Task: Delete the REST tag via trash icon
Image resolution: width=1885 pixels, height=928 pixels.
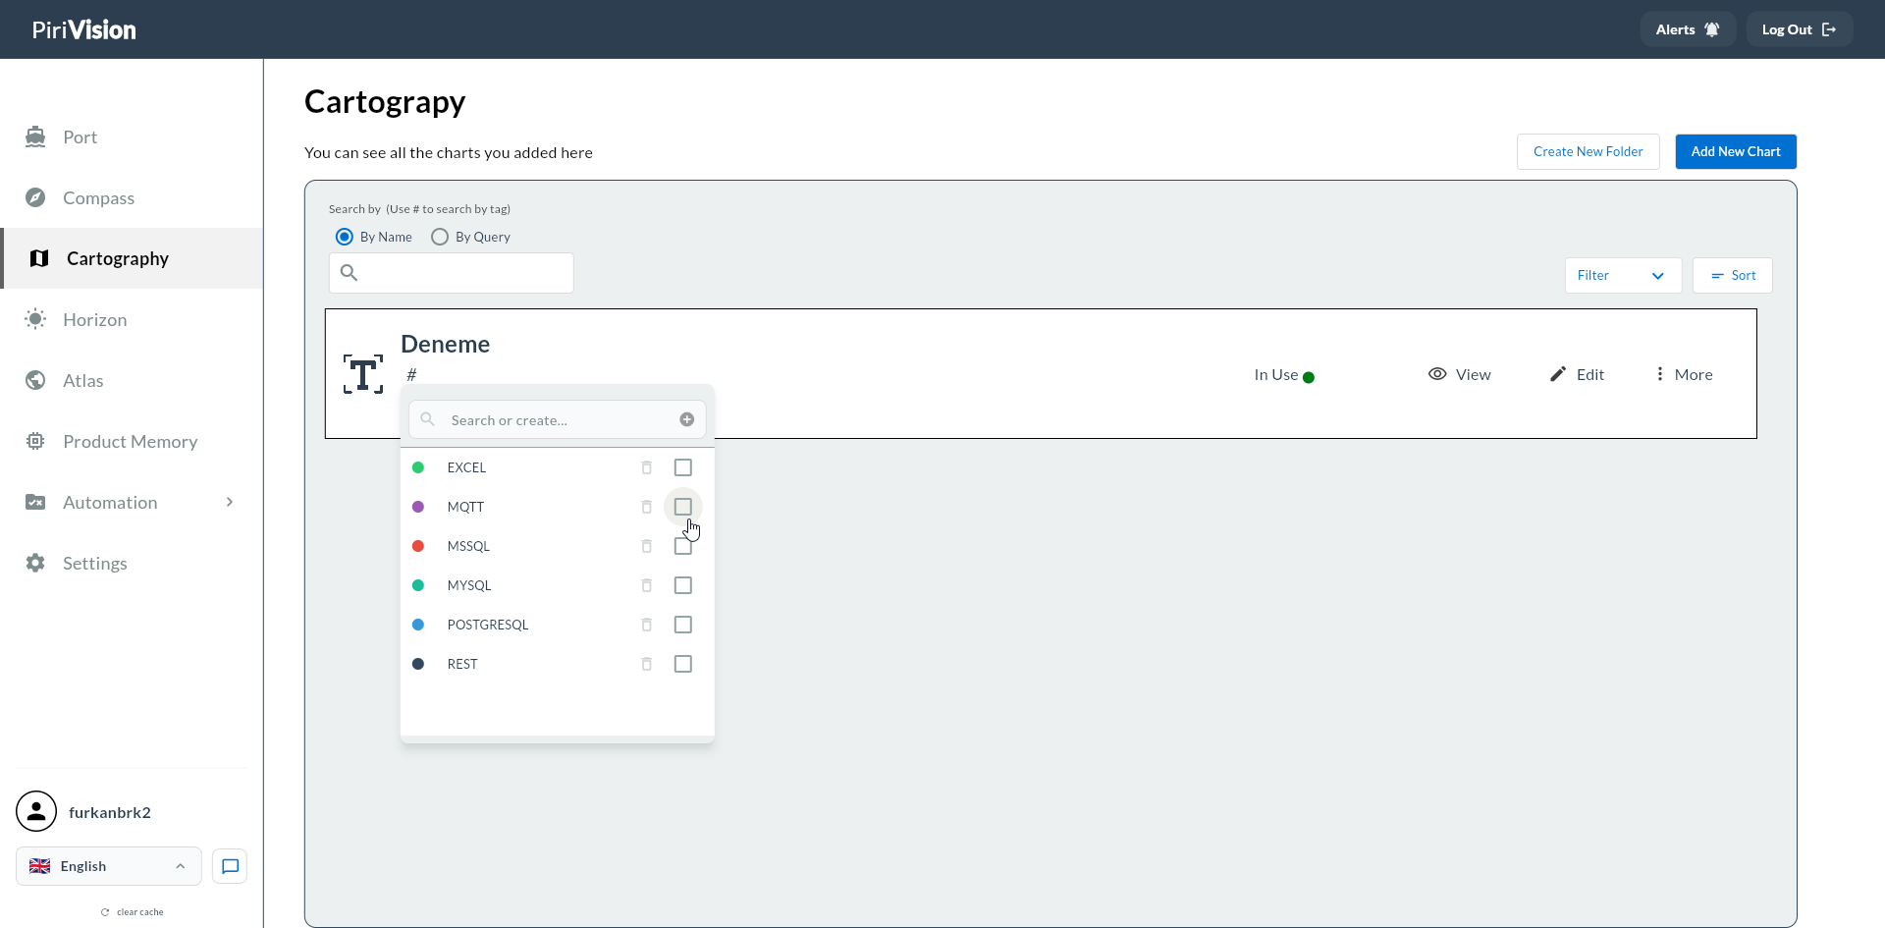Action: point(646,664)
